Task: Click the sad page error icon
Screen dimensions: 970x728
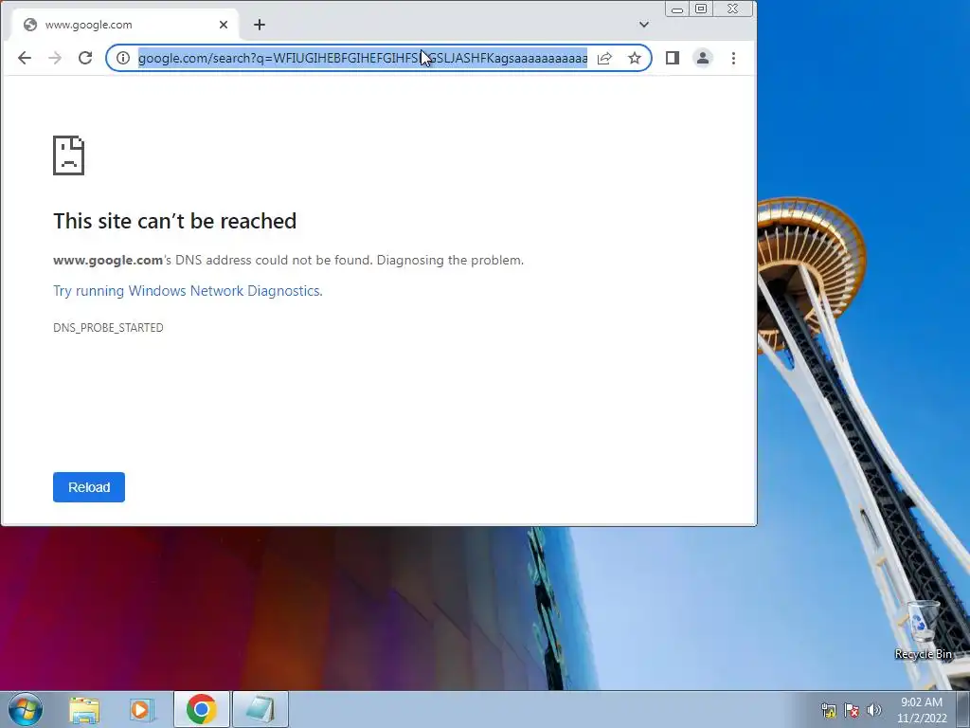Action: click(68, 155)
